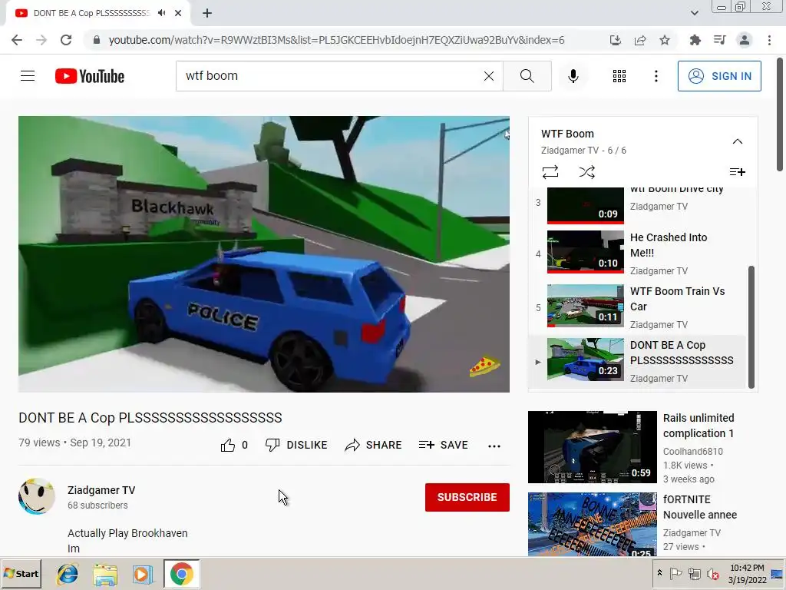Open Chrome extensions puzzle icon
786x590 pixels.
695,40
